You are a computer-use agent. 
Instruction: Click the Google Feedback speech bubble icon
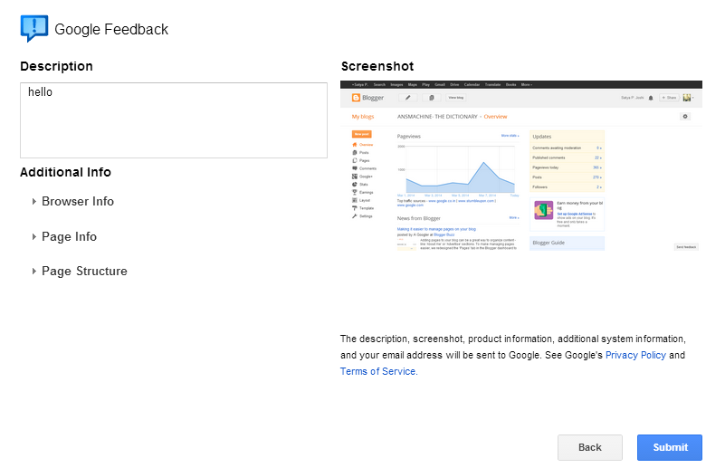33,28
